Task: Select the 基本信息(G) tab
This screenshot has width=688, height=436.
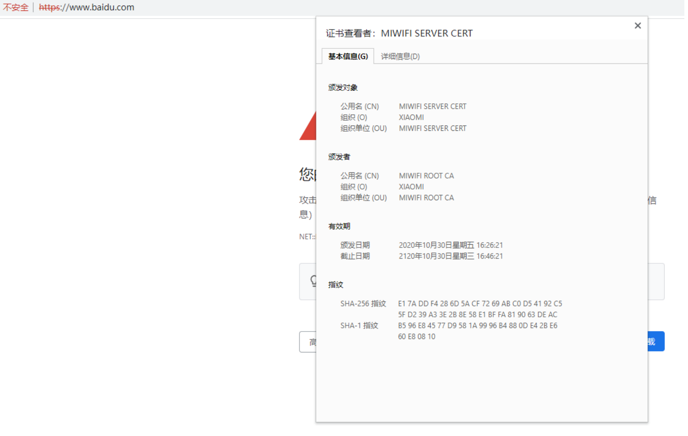Action: tap(348, 57)
